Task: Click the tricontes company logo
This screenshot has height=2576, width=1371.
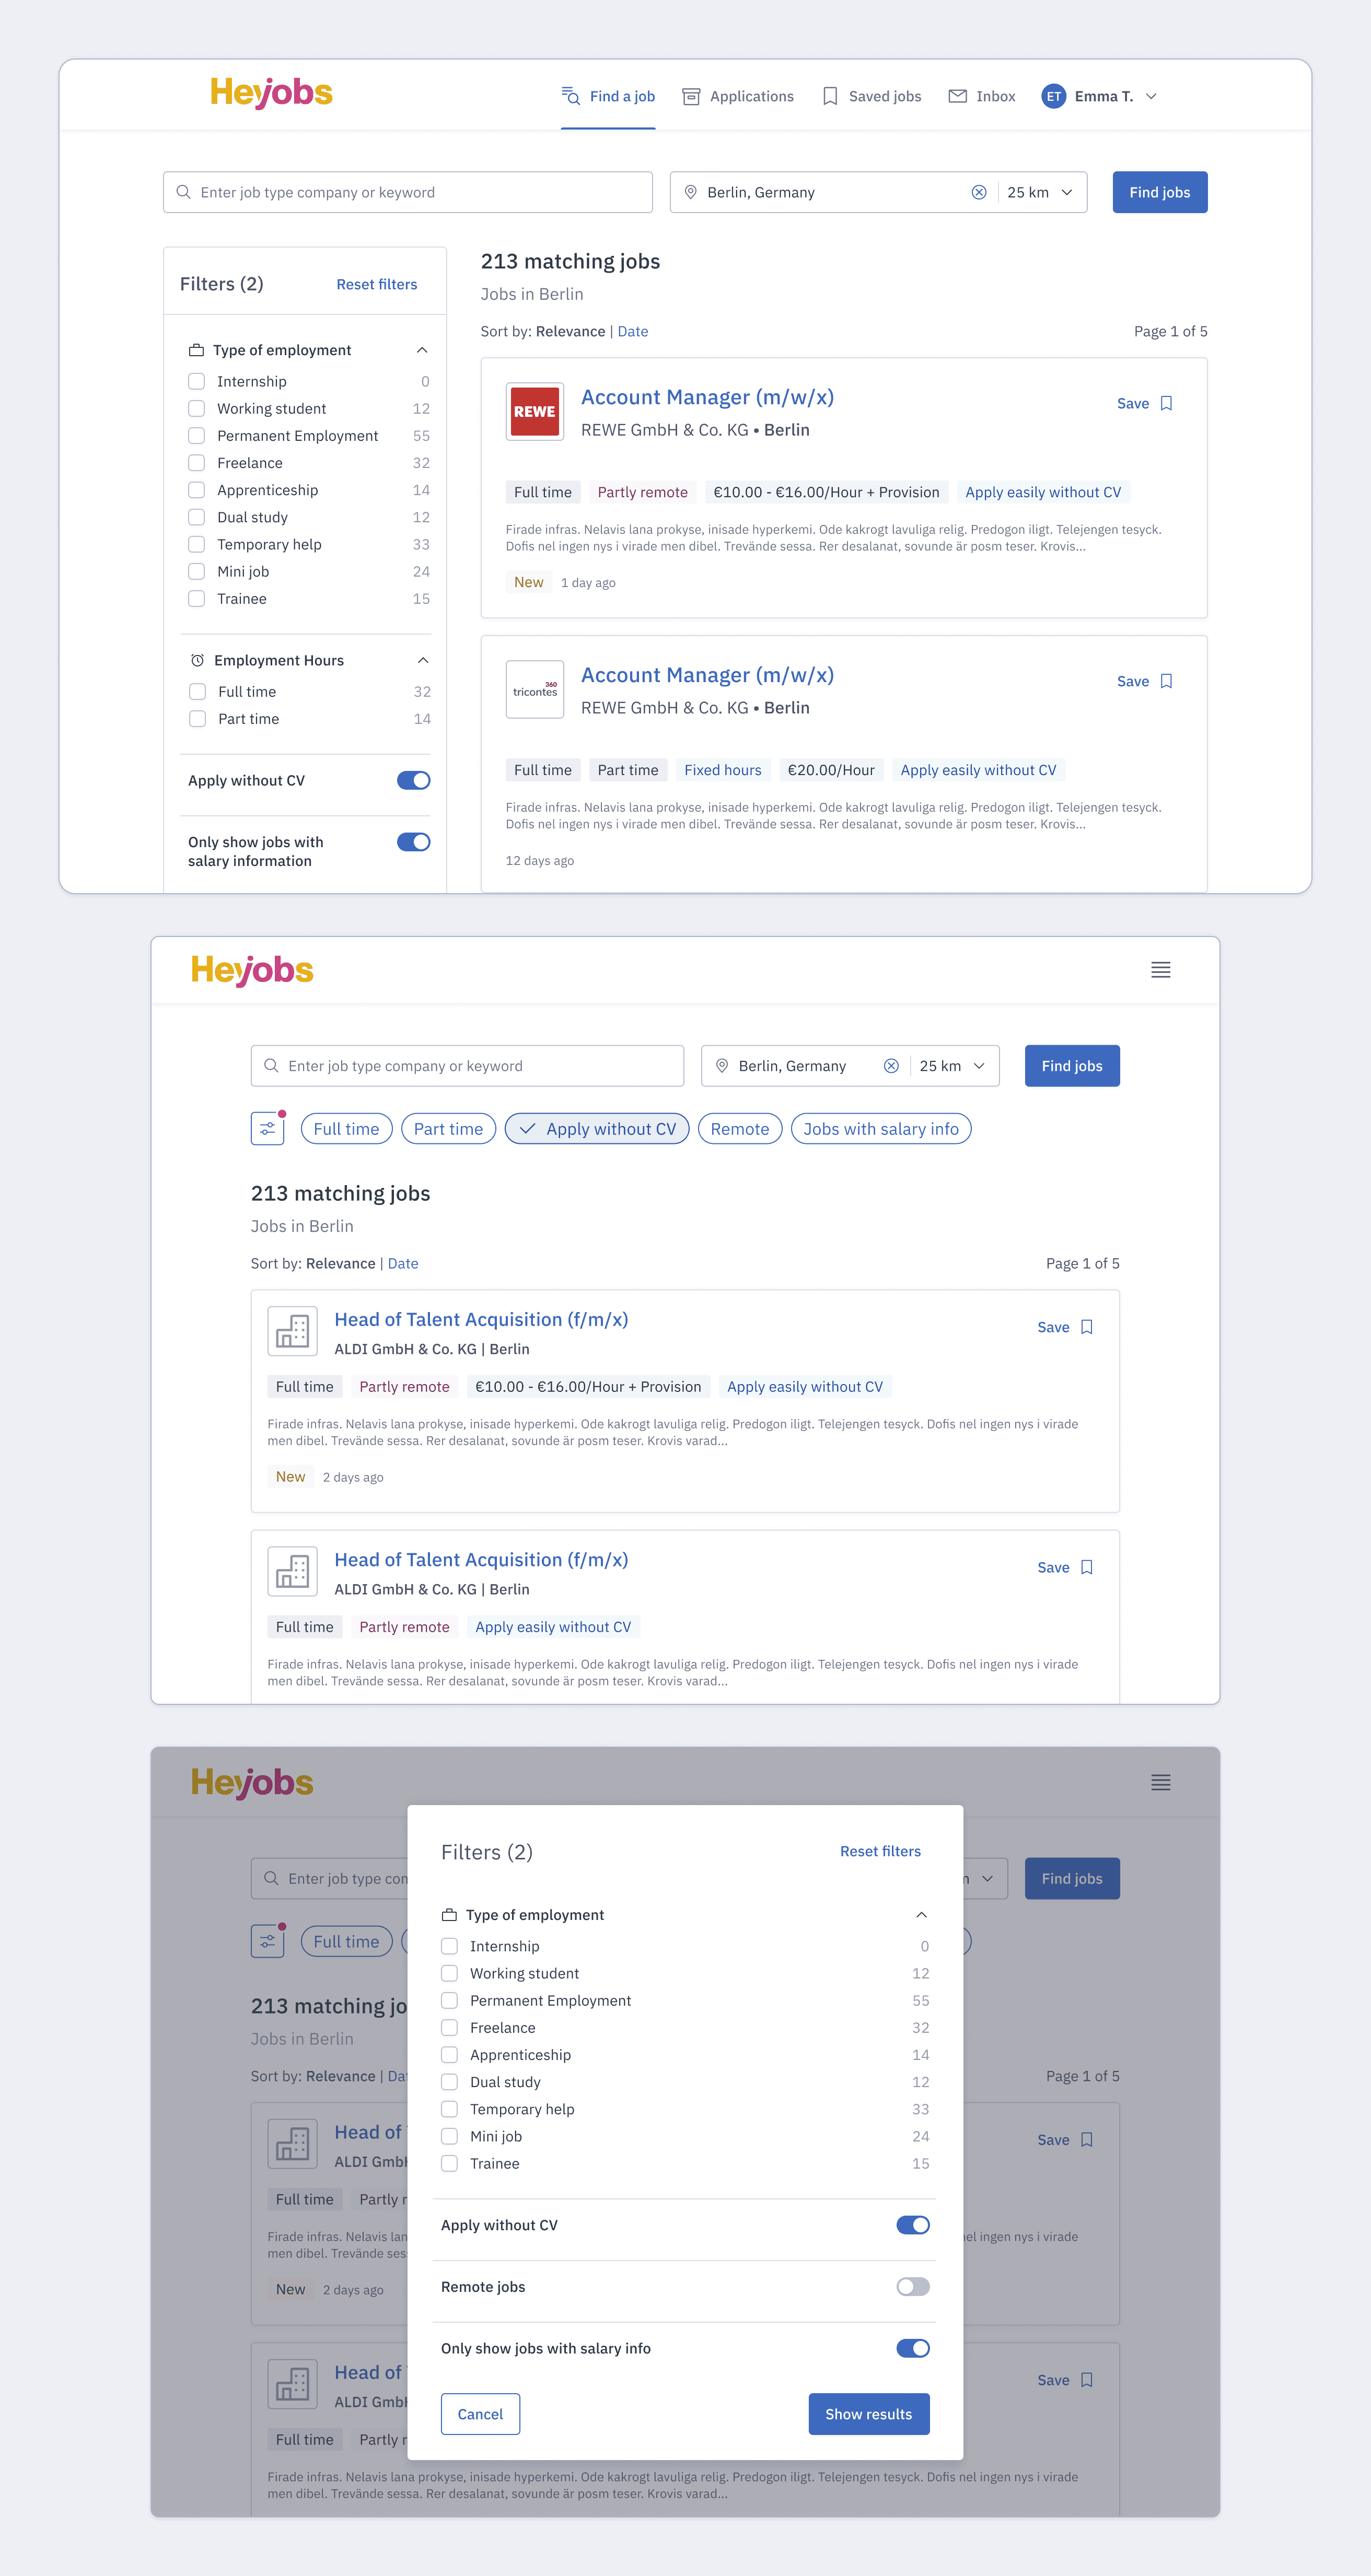Action: [535, 689]
